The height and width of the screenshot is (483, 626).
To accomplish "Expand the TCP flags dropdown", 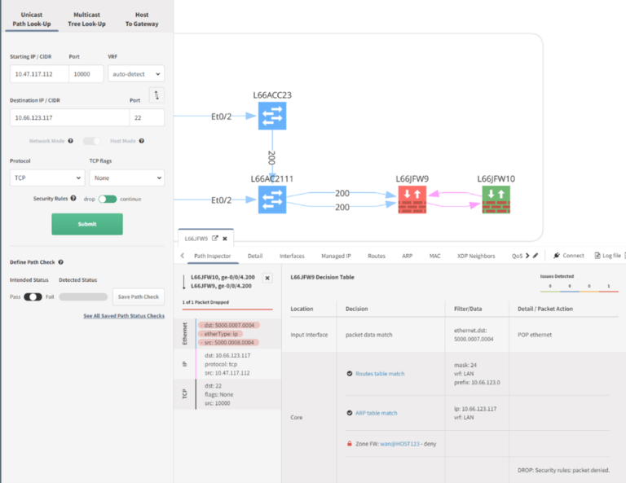I will pyautogui.click(x=126, y=177).
